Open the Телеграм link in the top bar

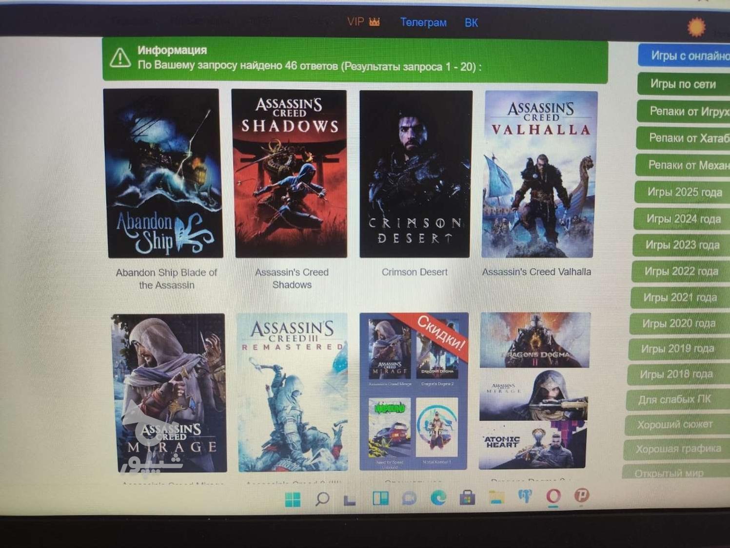(423, 22)
